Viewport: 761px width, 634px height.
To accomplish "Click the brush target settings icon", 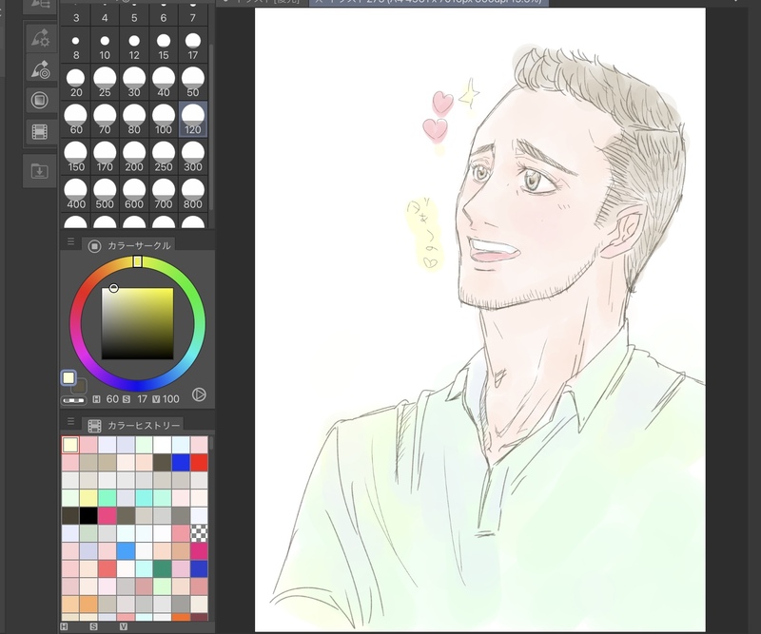I will [x=40, y=68].
